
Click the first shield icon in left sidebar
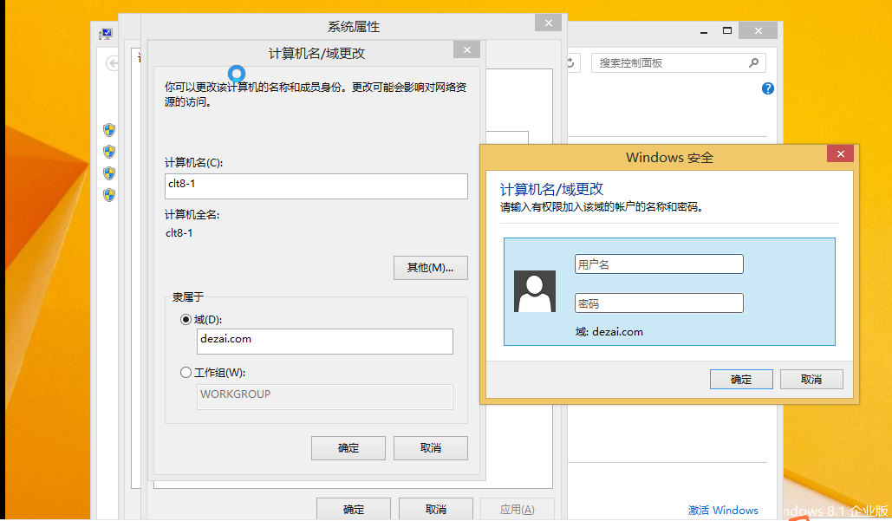coord(109,130)
